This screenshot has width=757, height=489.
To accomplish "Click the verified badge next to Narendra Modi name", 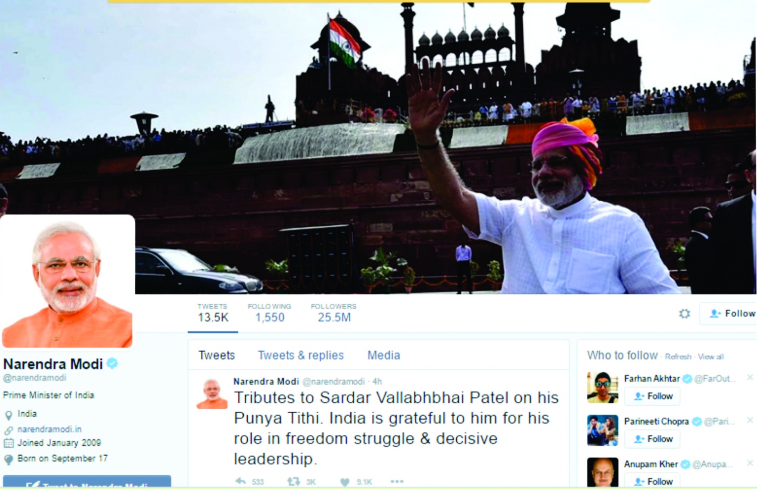I will [112, 363].
